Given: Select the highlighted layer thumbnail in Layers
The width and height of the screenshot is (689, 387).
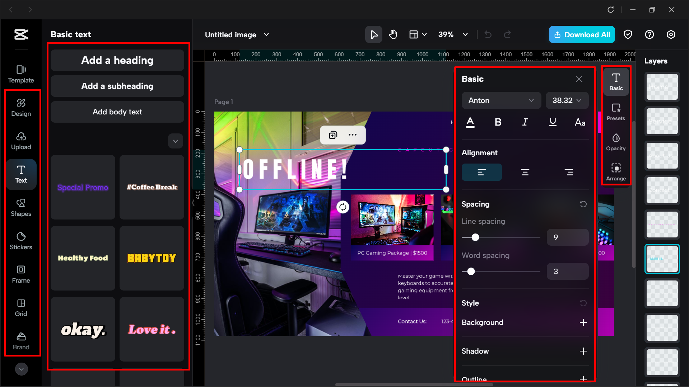Looking at the screenshot, I should click(x=662, y=259).
